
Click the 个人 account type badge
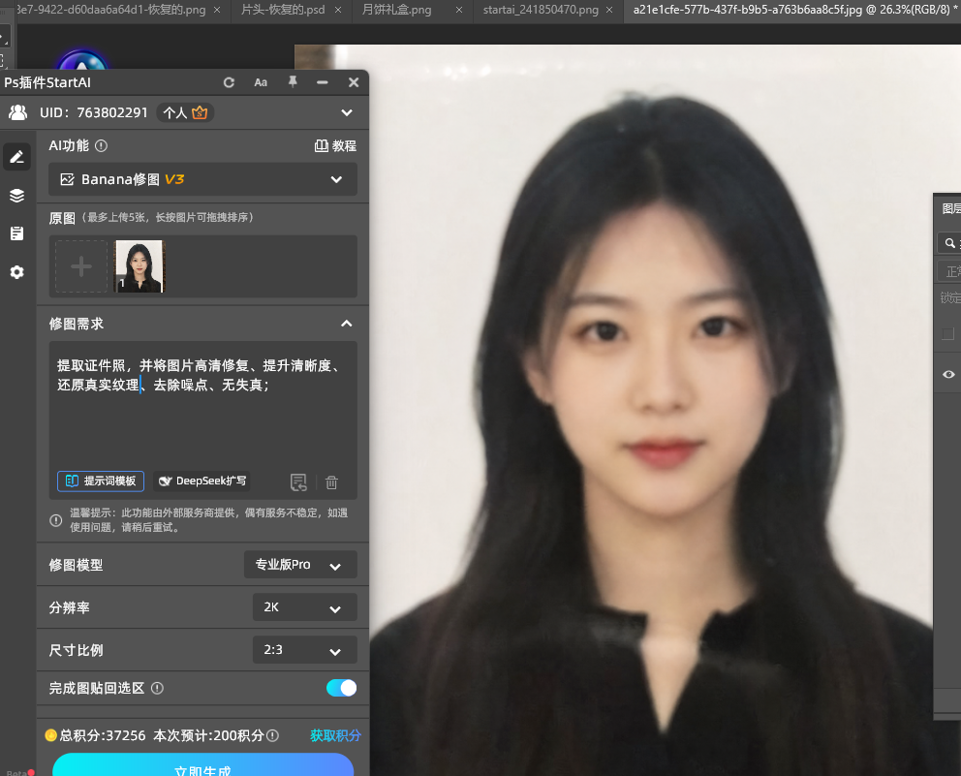185,112
